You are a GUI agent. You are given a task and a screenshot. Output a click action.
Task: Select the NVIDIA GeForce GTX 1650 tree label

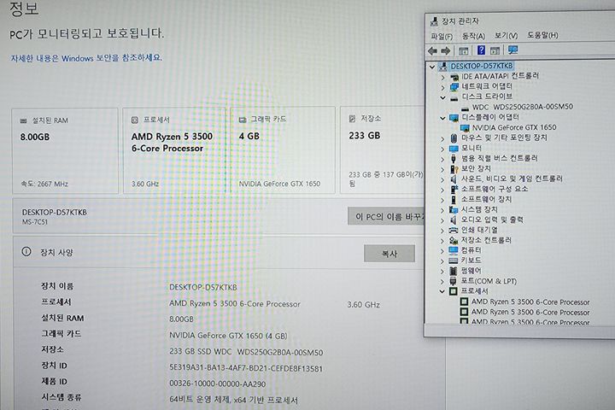tap(514, 127)
